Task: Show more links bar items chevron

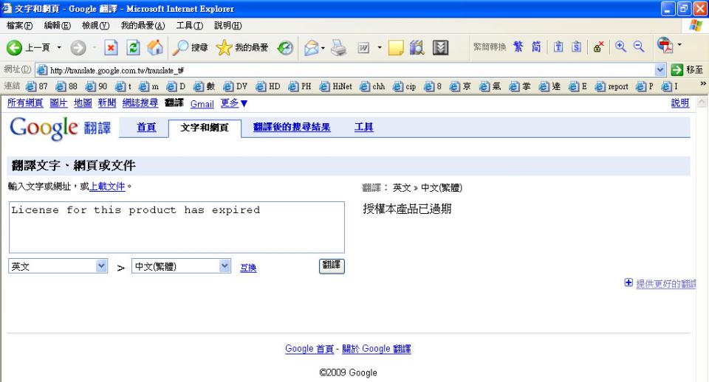Action: [702, 83]
